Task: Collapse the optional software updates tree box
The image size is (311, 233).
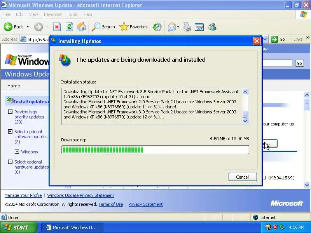Action: (10, 132)
